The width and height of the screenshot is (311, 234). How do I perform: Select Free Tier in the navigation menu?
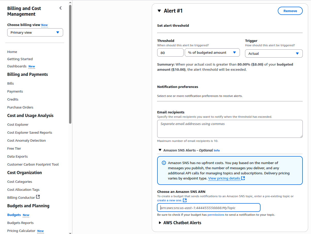click(14, 148)
